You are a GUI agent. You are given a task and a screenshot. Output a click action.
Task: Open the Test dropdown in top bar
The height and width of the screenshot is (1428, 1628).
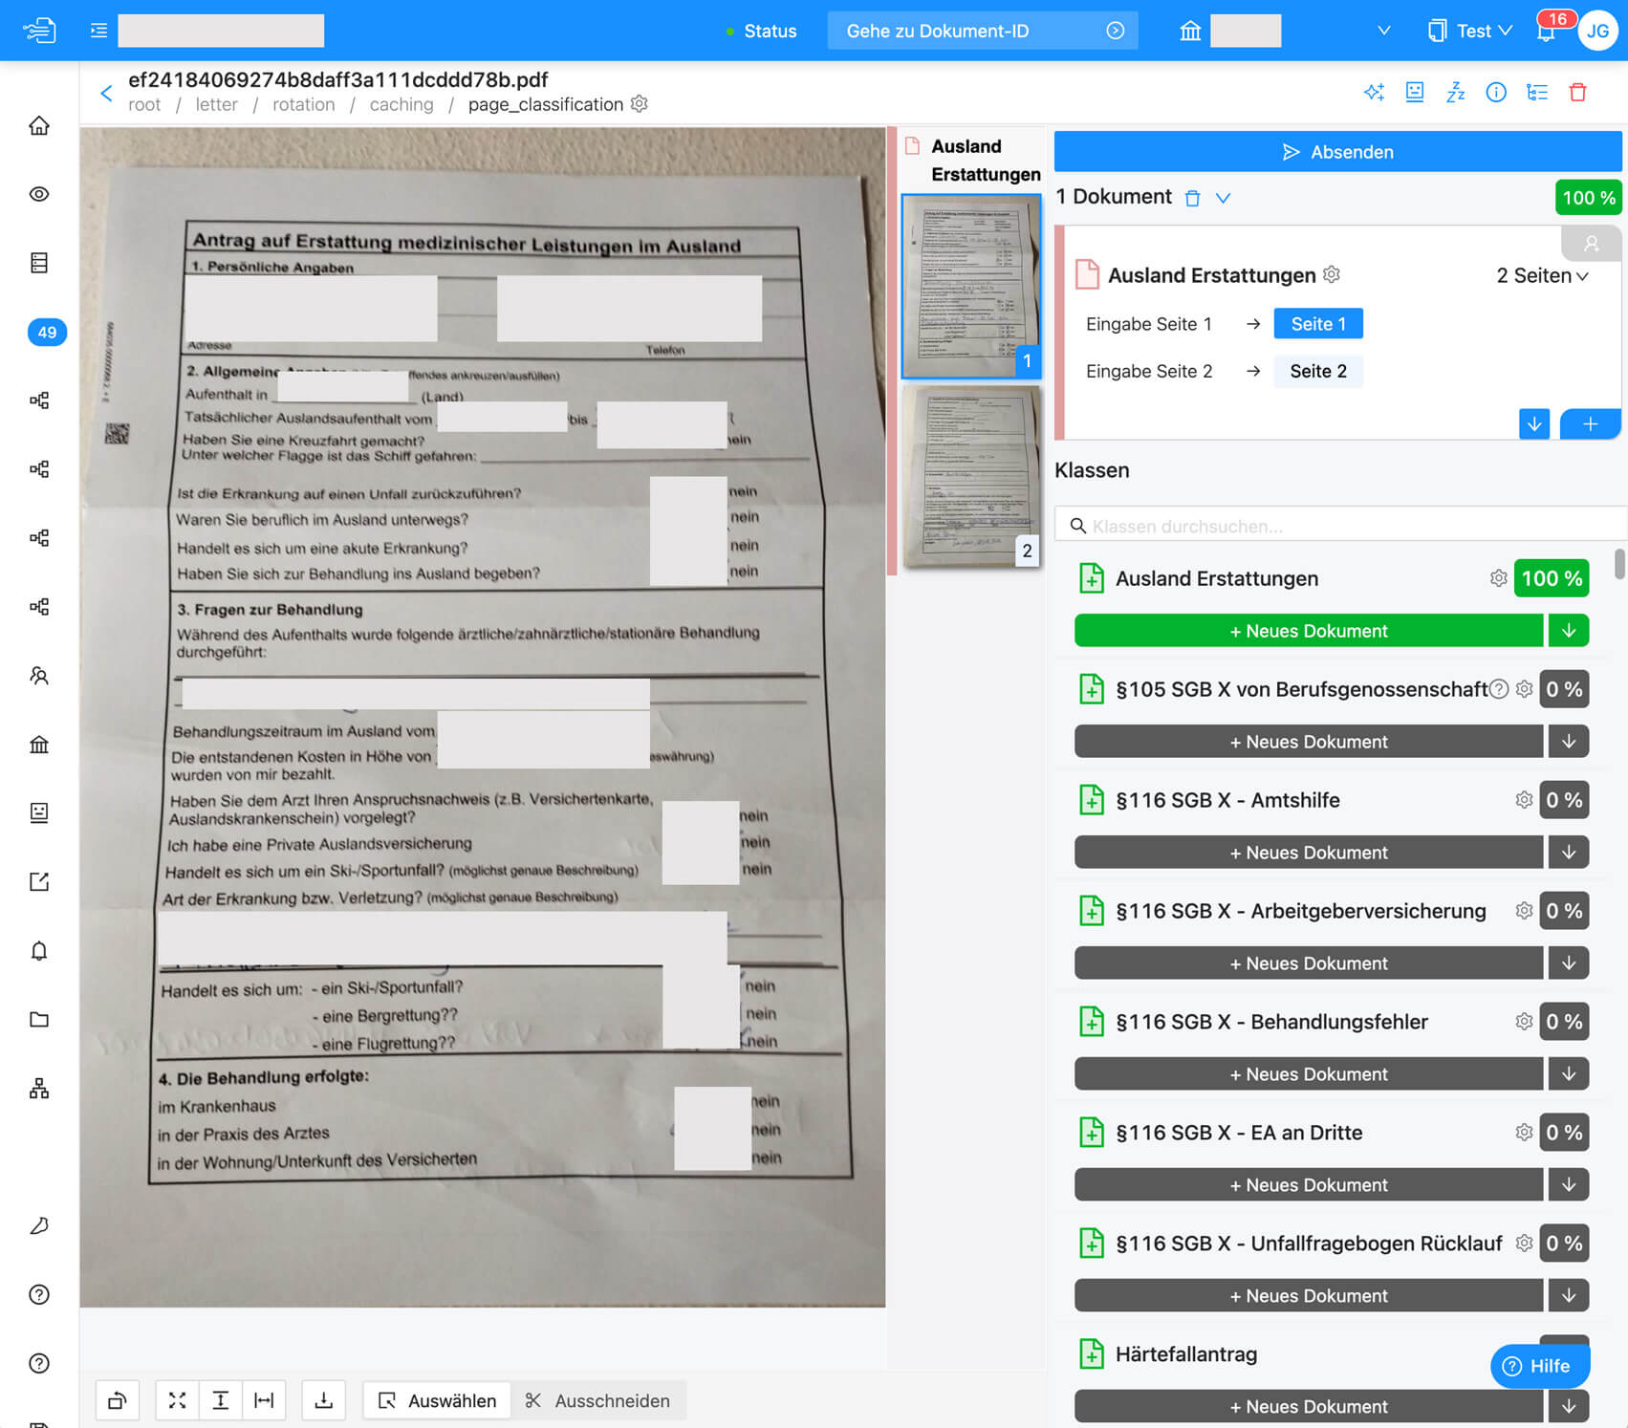pos(1471,31)
